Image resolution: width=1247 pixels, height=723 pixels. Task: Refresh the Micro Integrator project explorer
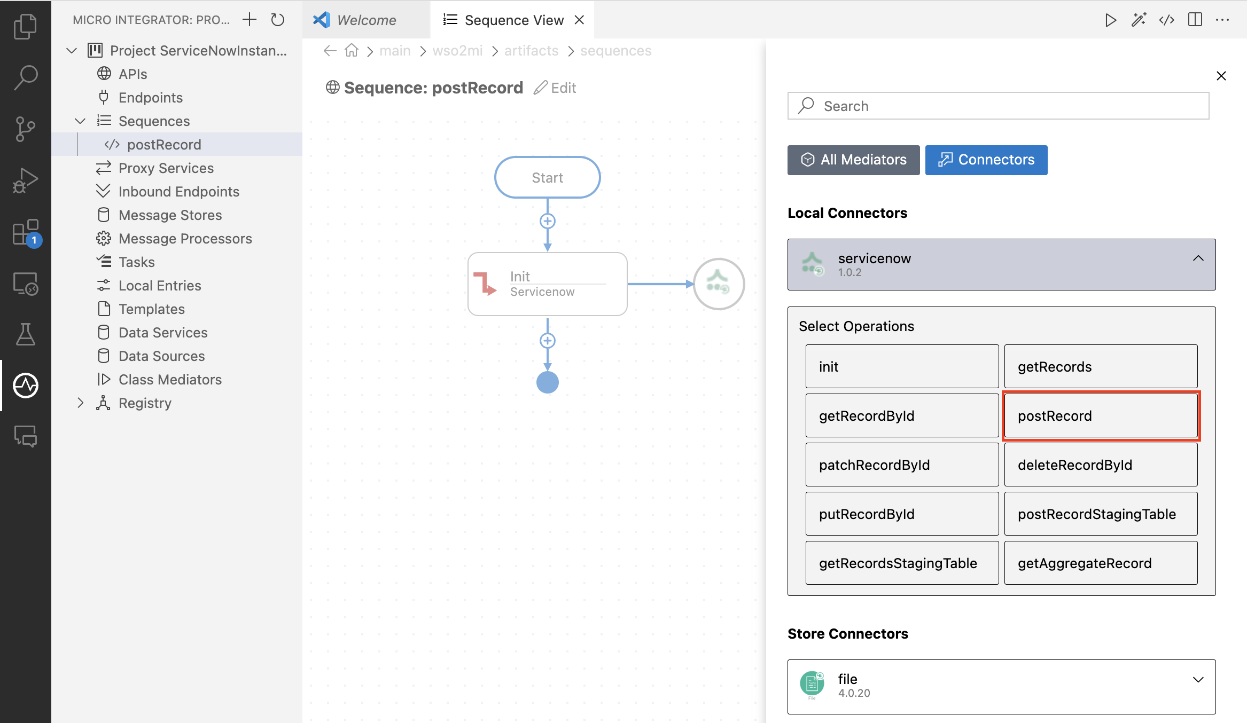(x=277, y=20)
